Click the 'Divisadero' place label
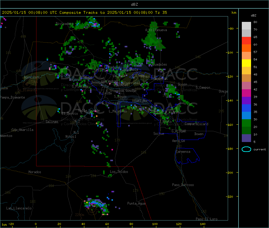 [65, 24]
